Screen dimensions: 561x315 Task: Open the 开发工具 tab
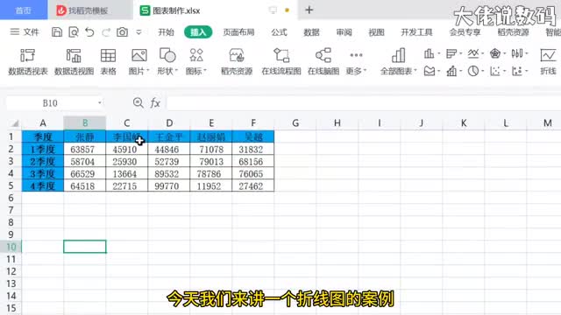[x=416, y=32]
